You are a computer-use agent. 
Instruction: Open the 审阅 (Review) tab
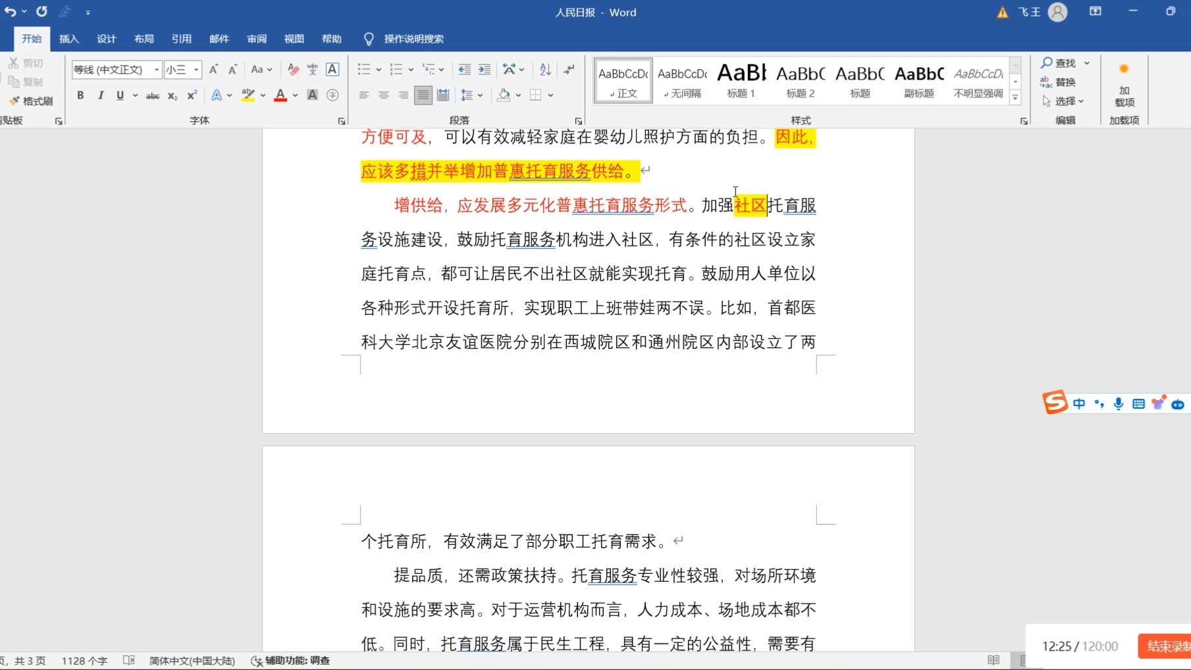coord(257,39)
